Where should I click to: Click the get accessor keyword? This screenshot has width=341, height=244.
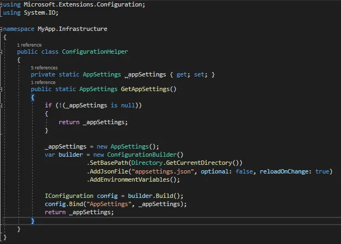(182, 75)
